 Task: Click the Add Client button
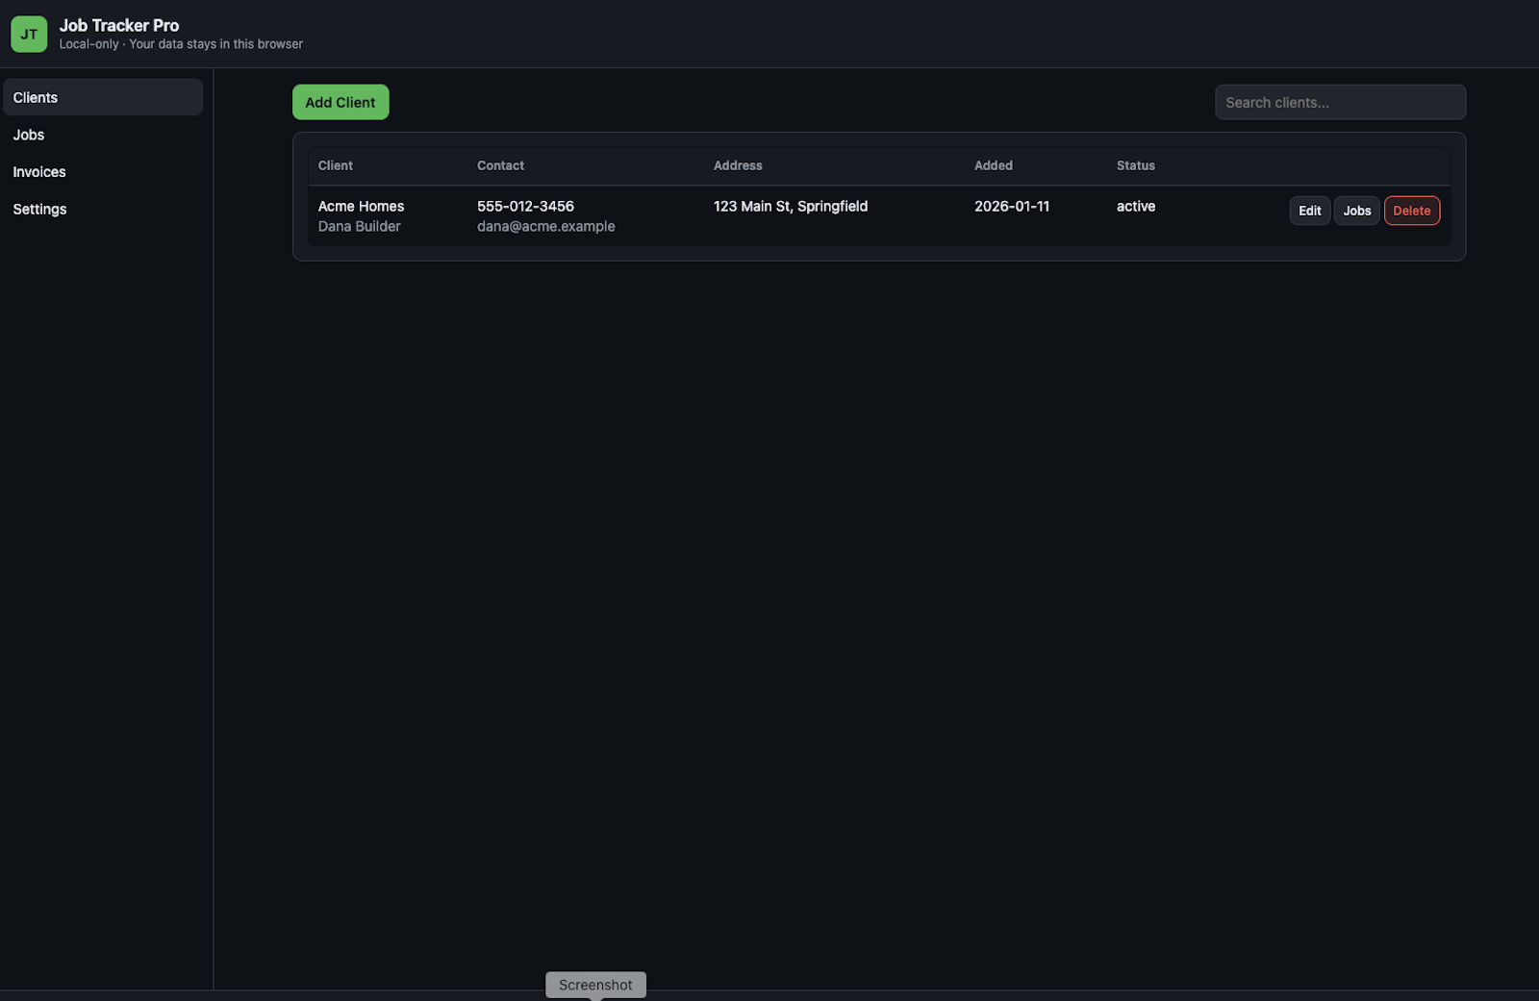coord(340,102)
